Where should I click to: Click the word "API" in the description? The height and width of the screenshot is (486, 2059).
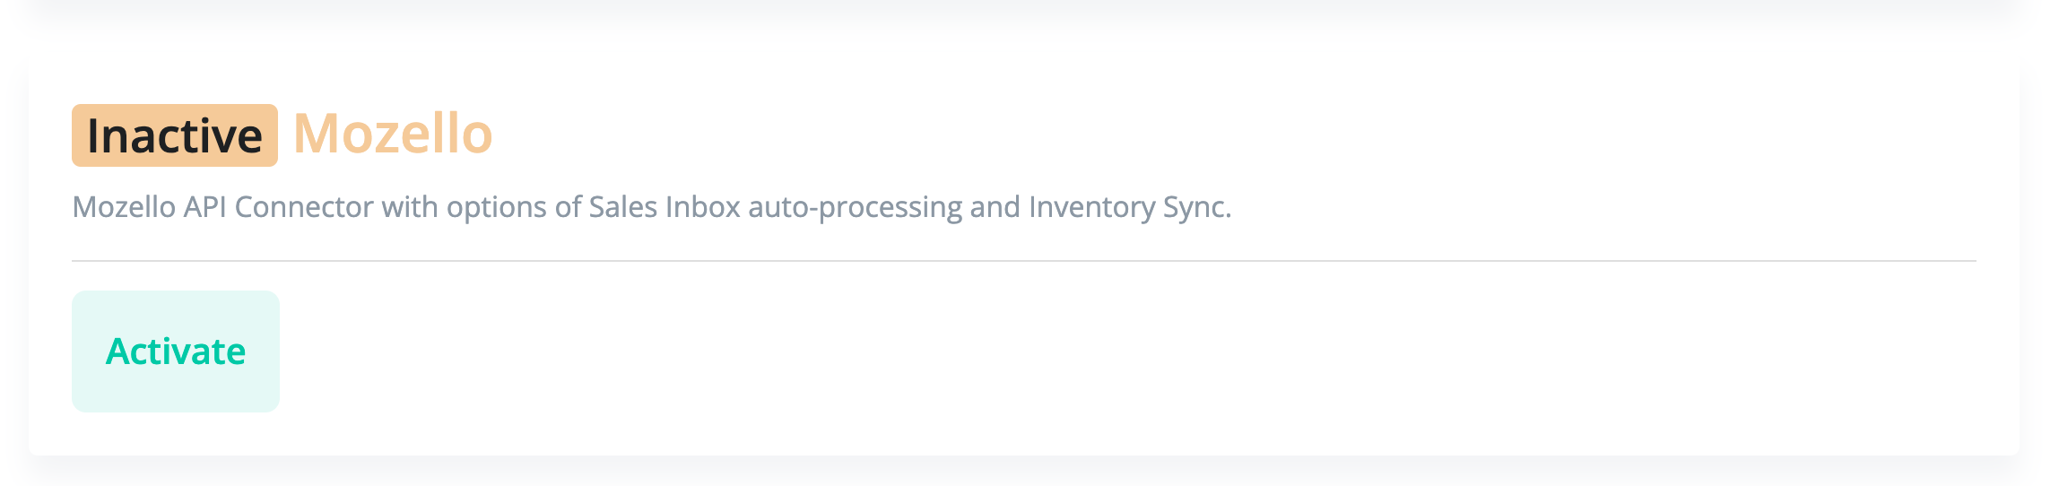click(x=205, y=207)
